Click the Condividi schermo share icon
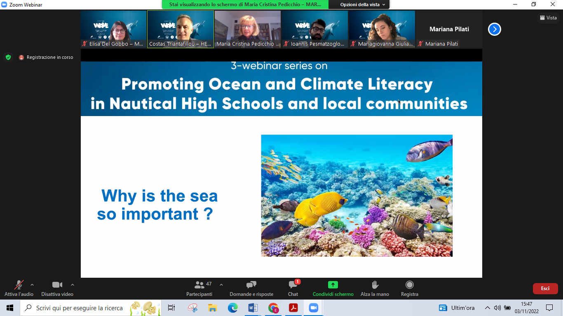The height and width of the screenshot is (316, 563). 333,285
